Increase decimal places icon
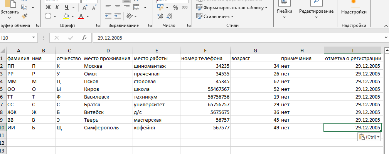This screenshot has height=154, width=389. click(160, 16)
